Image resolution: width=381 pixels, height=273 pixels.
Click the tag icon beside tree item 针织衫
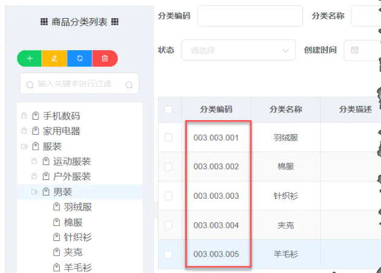(x=56, y=237)
